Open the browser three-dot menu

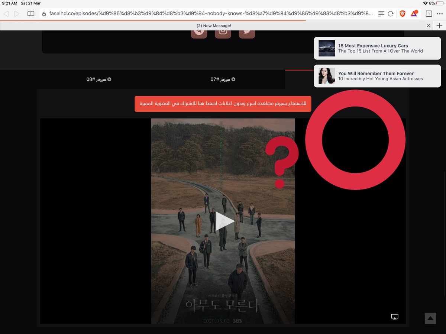(x=440, y=14)
